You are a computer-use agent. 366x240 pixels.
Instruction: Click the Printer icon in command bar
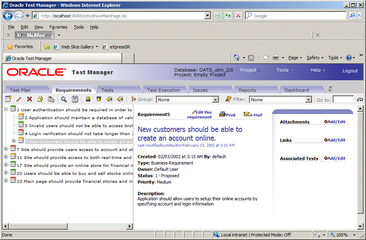coord(276,58)
